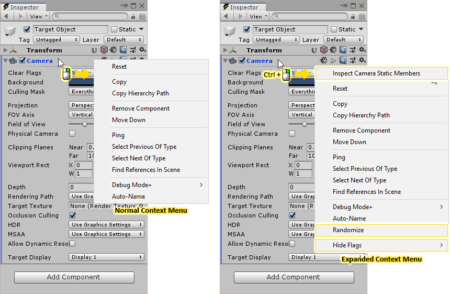Select Randomize in the expanded context menu

point(348,230)
